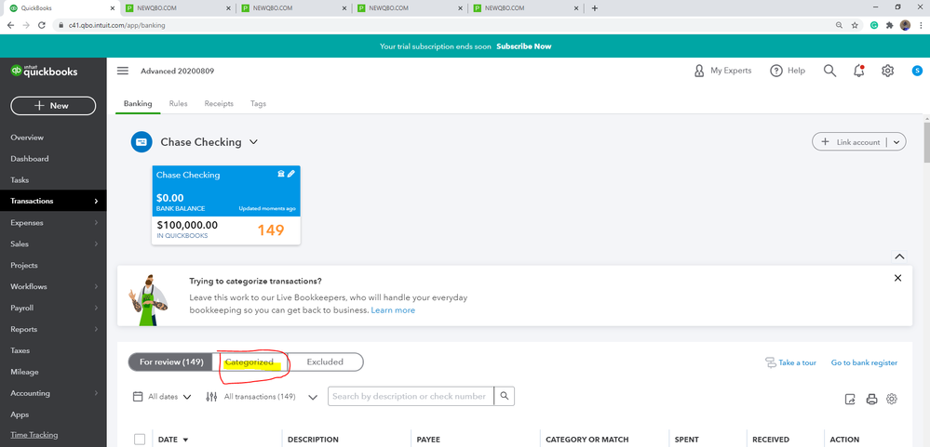Open the settings gear in header
930x447 pixels.
887,71
